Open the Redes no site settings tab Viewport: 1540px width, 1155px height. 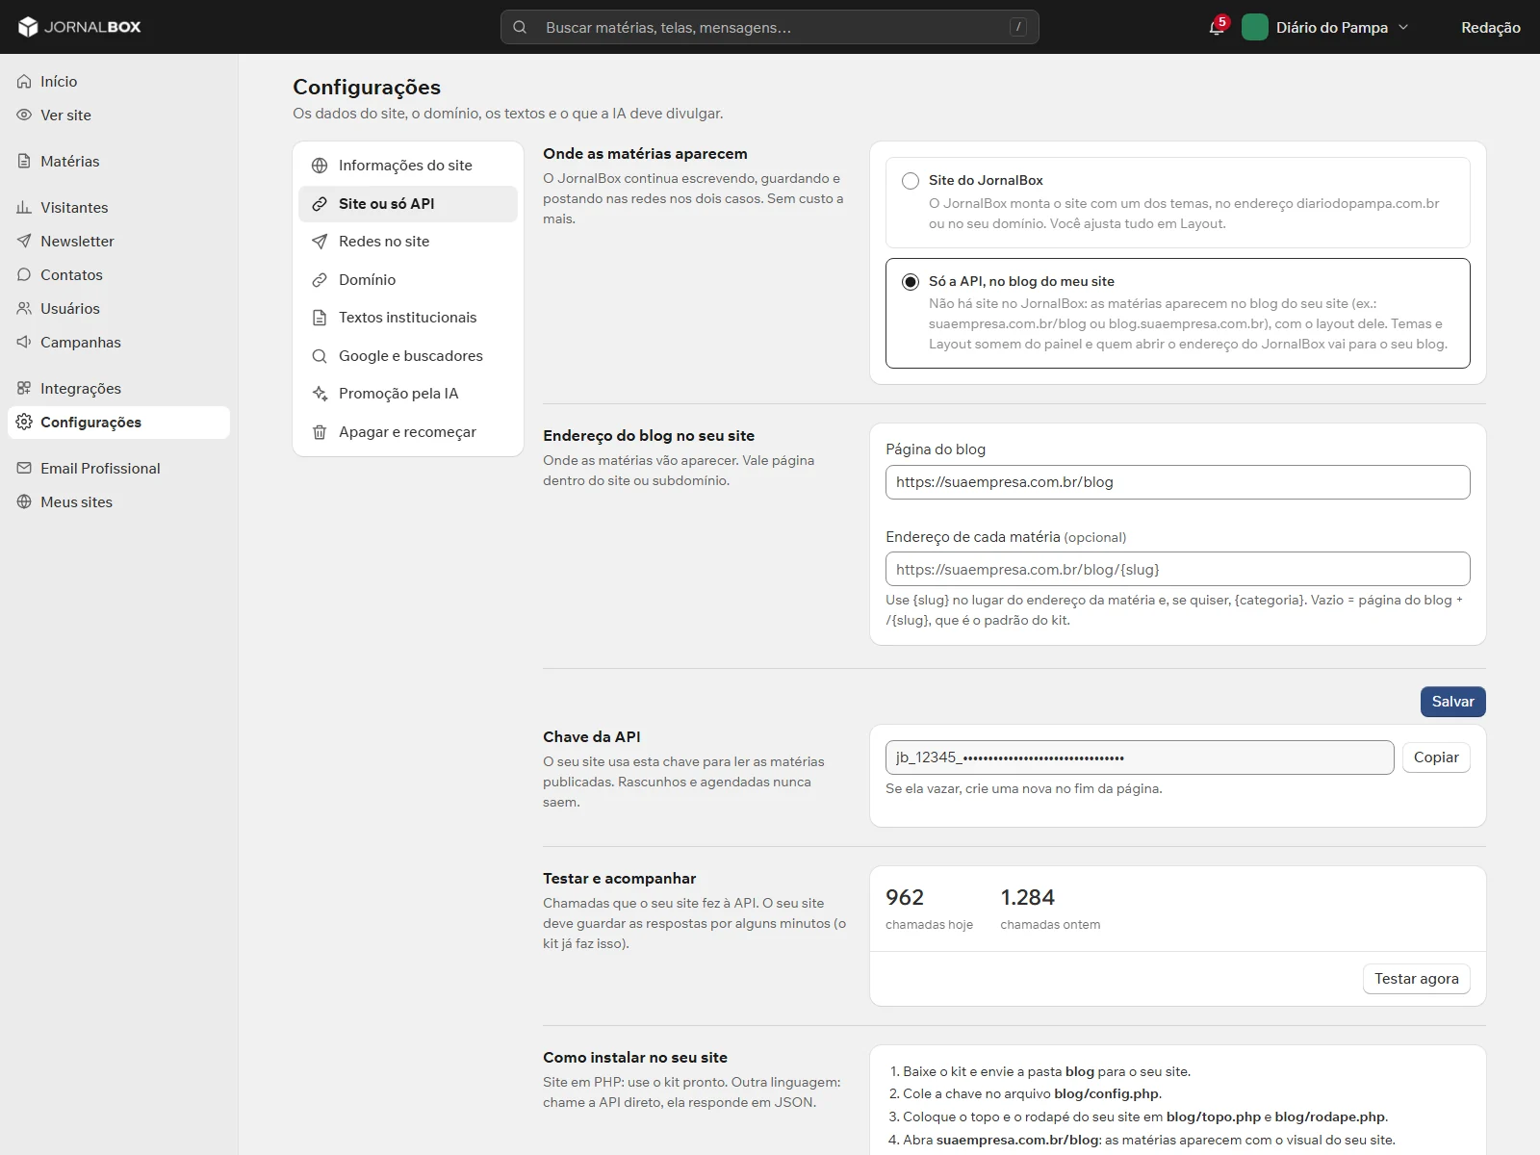pos(408,242)
